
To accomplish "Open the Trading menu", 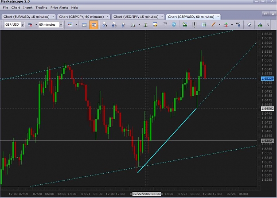I will 41,8.
